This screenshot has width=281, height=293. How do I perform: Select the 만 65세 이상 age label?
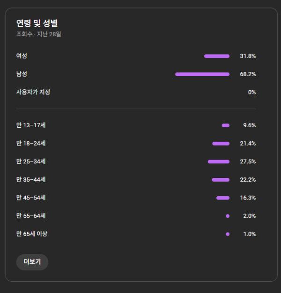click(x=32, y=234)
